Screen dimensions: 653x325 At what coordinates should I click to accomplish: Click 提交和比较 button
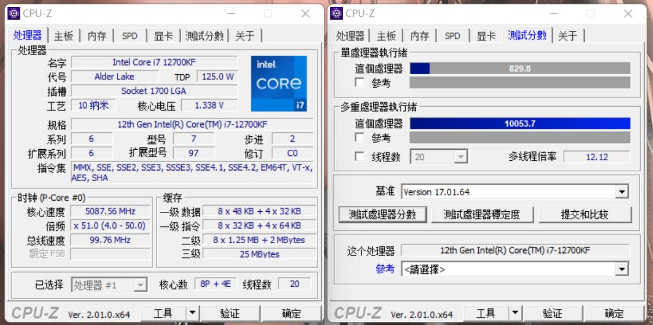(x=585, y=215)
